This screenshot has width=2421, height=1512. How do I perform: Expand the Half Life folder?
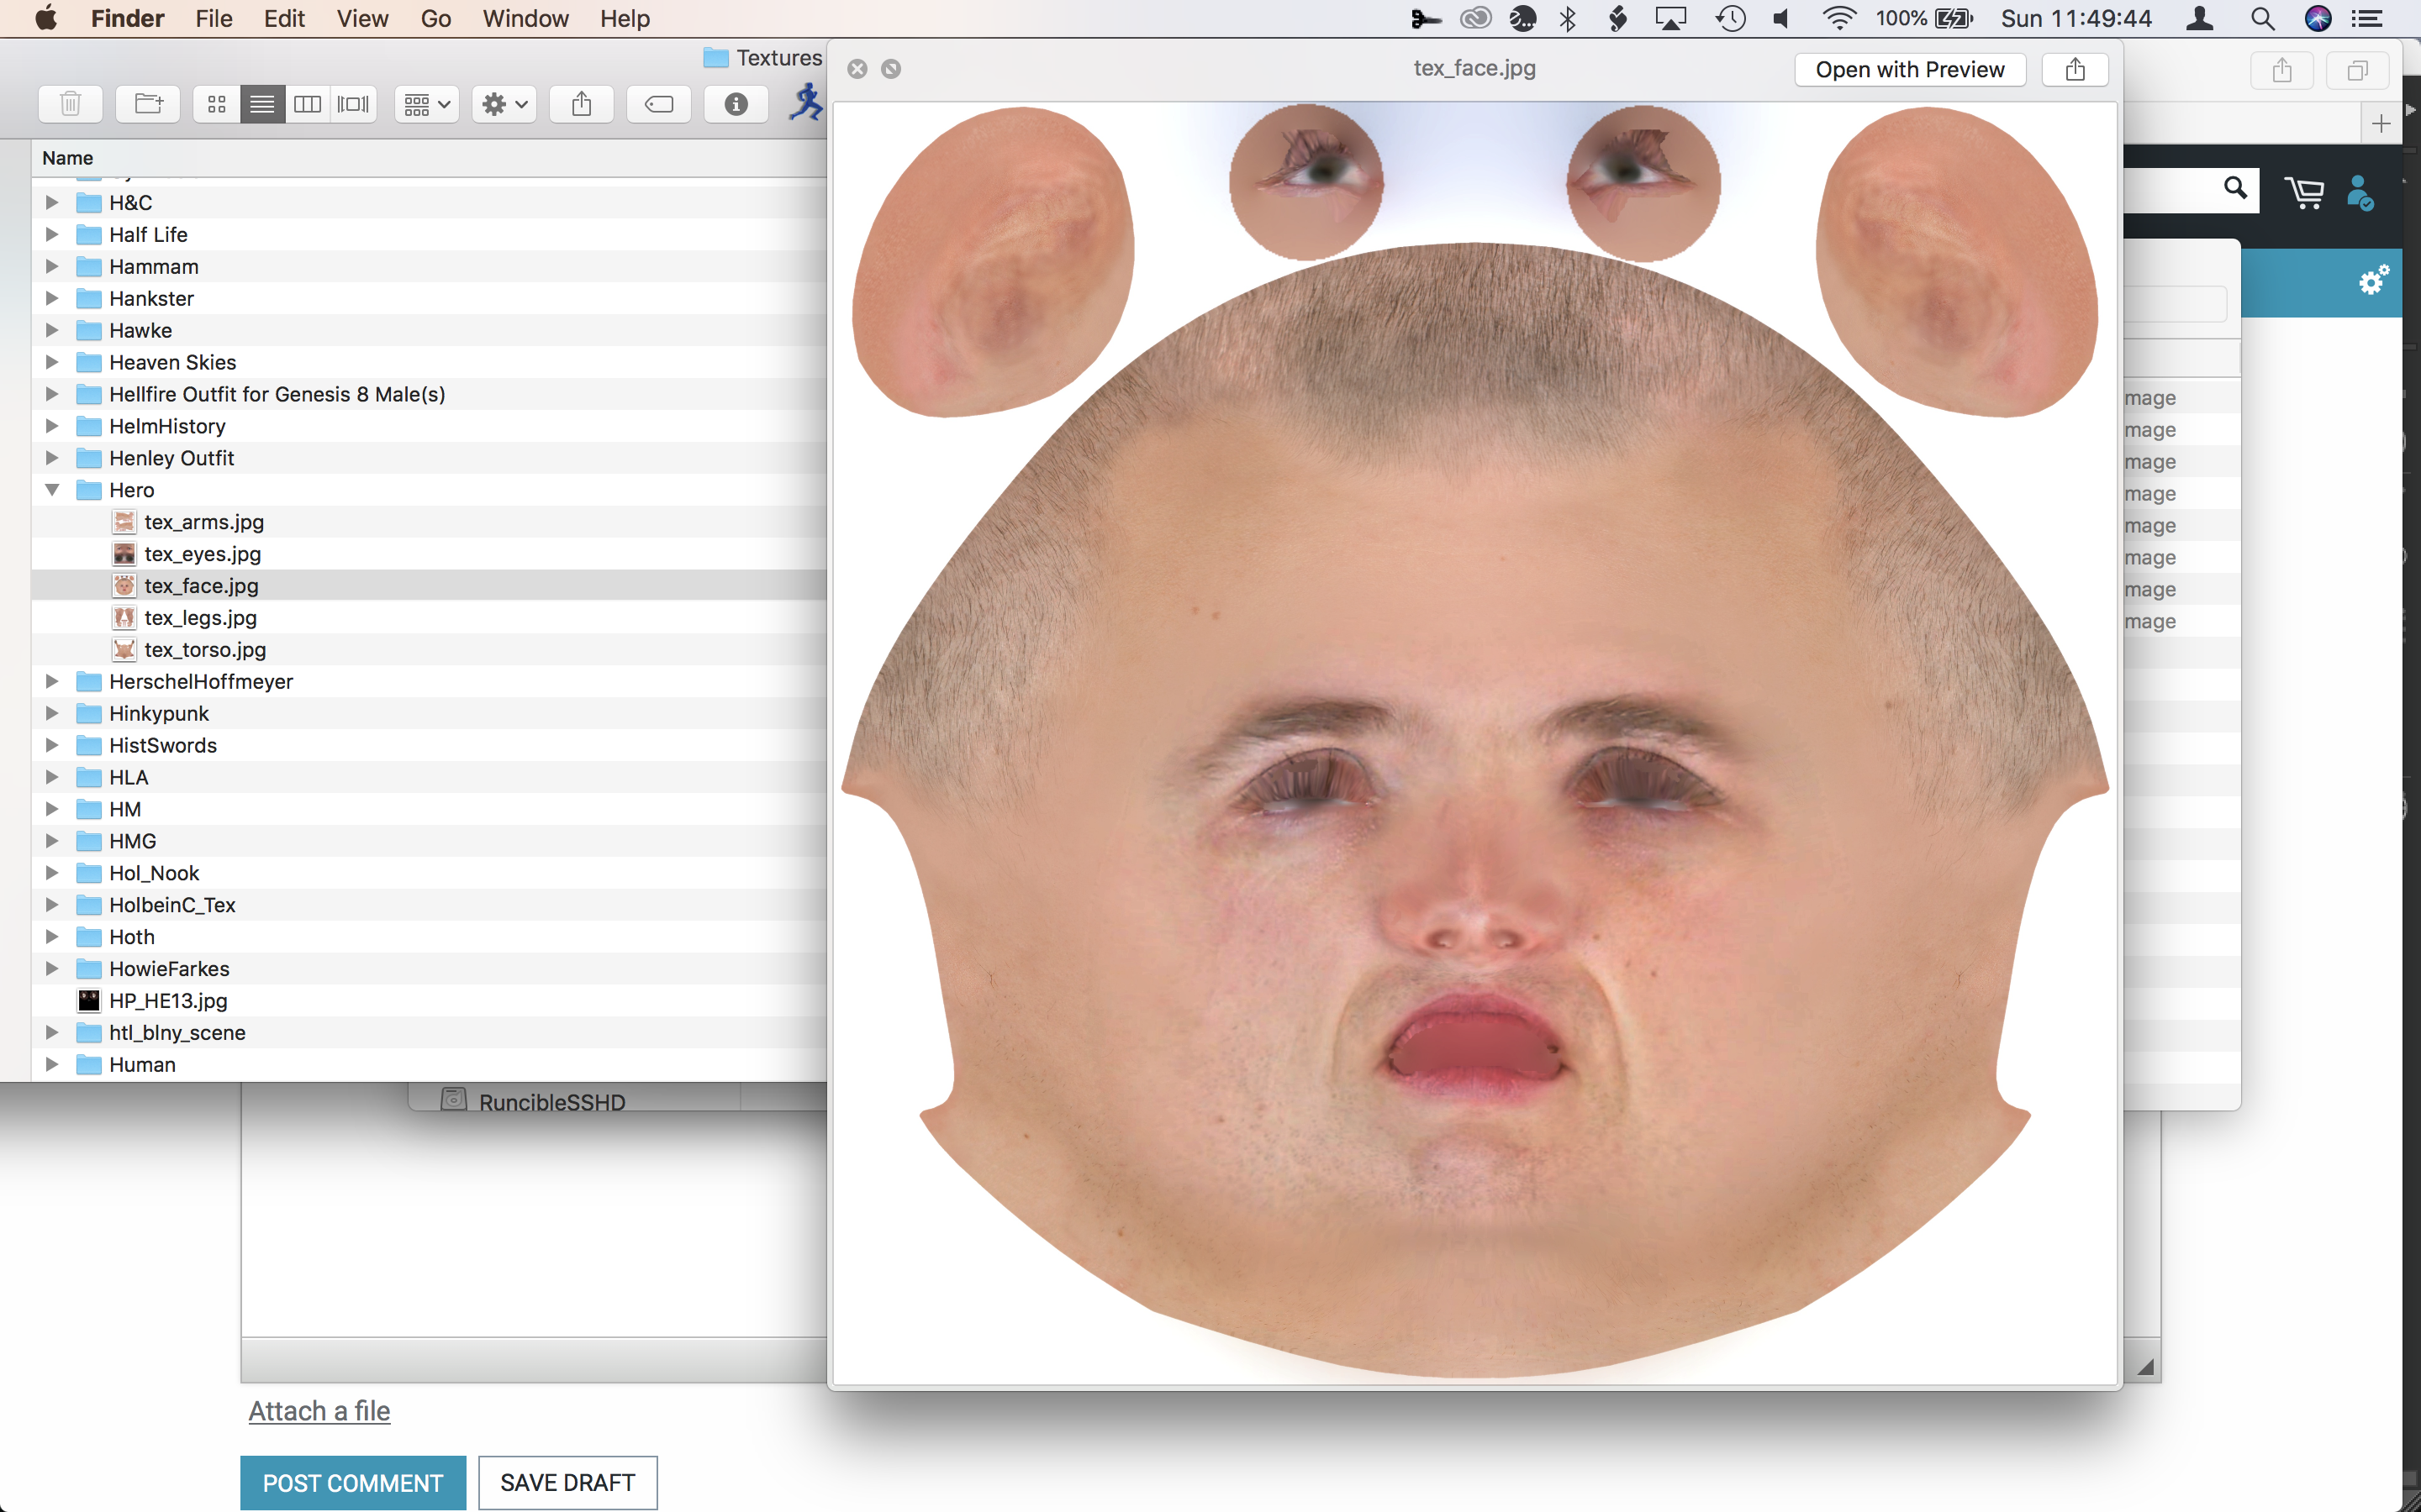52,235
